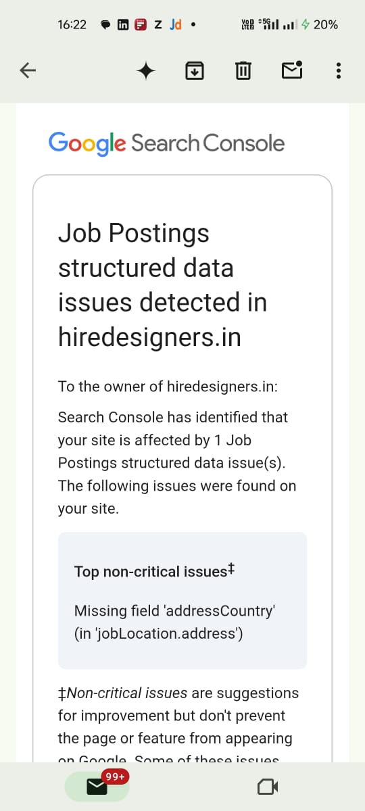Image resolution: width=365 pixels, height=811 pixels.
Task: Switch to the Meet video camera tab
Action: coord(268,786)
